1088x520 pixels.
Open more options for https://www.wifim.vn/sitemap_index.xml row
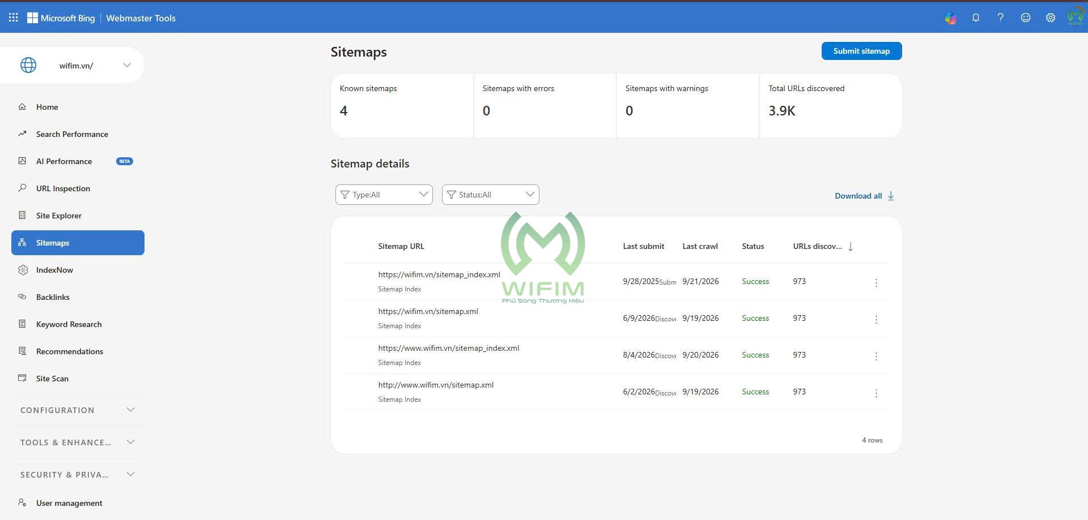(876, 356)
